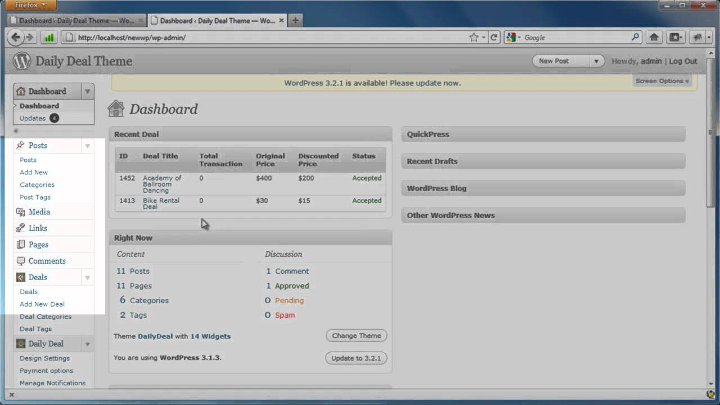The width and height of the screenshot is (720, 405).
Task: Close the bottom status bar with X
Action: tap(11, 395)
